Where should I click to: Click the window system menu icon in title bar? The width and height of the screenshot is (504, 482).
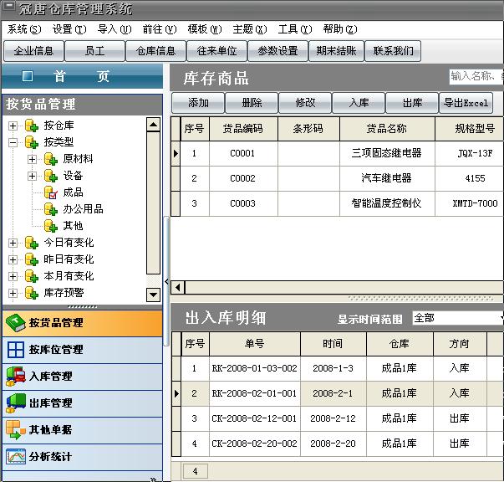point(8,6)
